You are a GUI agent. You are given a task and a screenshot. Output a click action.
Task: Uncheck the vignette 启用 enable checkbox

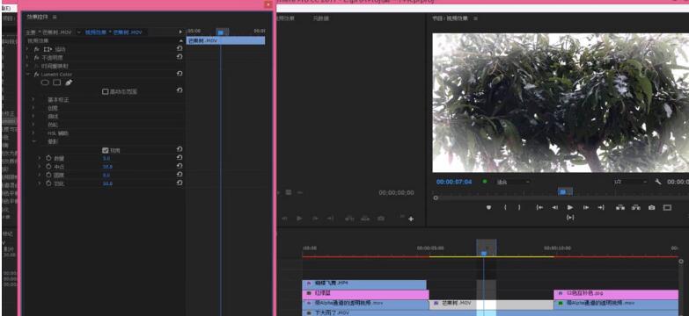[x=105, y=150]
